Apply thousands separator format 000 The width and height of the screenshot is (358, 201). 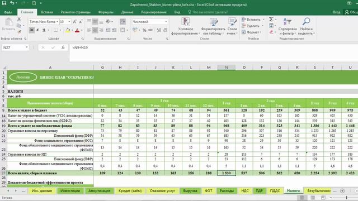[150, 30]
